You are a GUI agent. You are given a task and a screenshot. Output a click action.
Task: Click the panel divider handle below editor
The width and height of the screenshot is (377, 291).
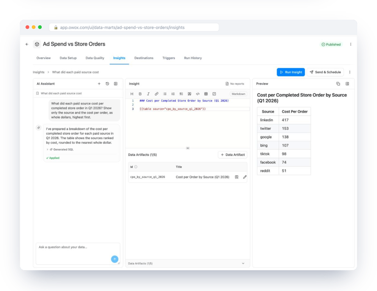pyautogui.click(x=188, y=148)
